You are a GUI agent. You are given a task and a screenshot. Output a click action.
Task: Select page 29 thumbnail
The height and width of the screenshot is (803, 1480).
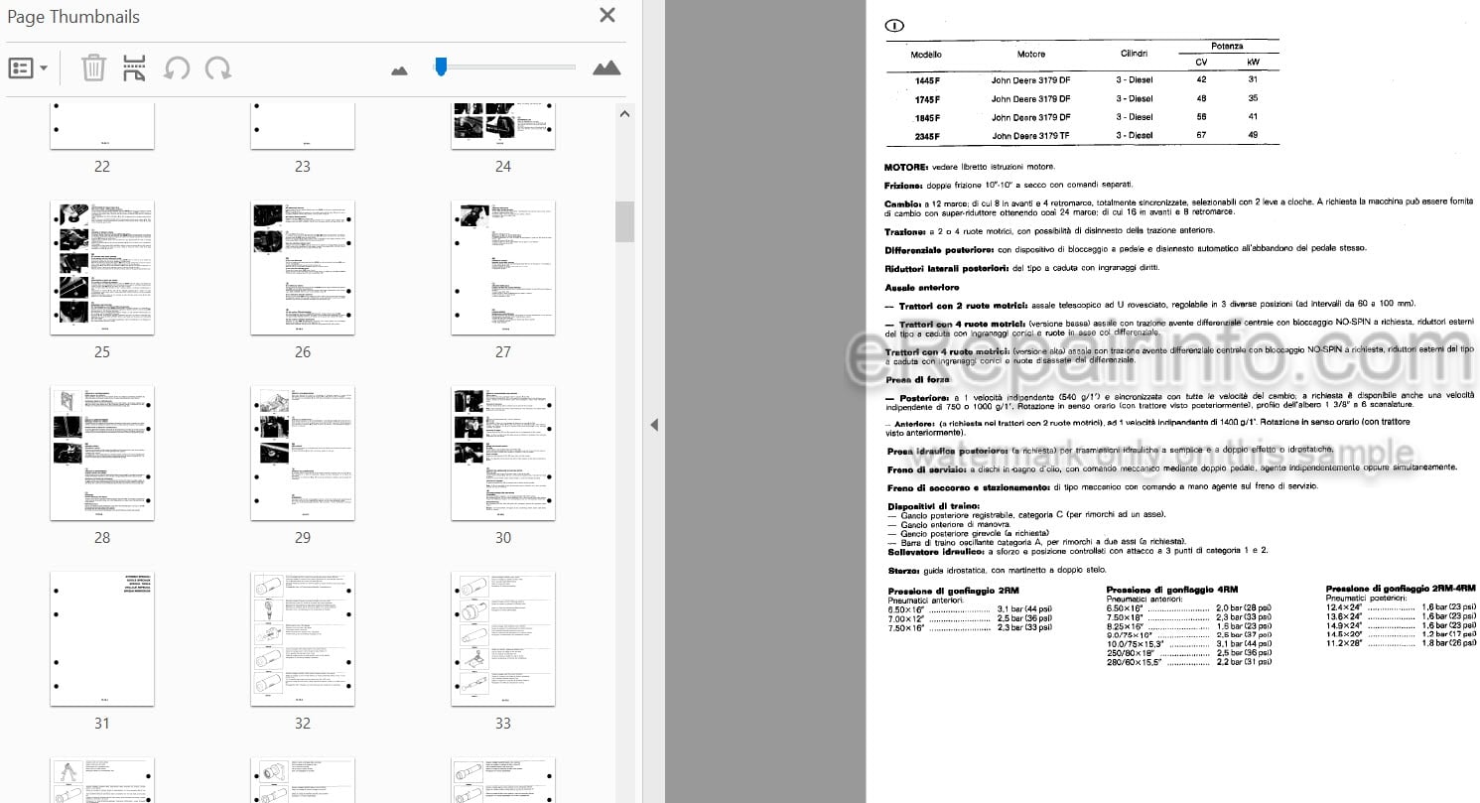(303, 453)
